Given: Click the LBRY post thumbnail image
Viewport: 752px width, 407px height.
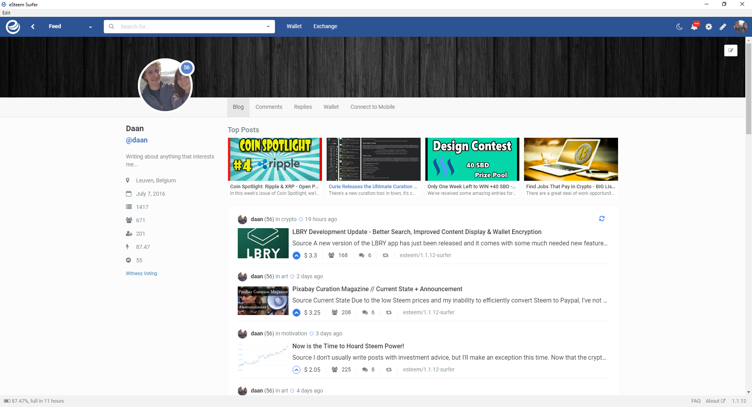Looking at the screenshot, I should pos(263,243).
